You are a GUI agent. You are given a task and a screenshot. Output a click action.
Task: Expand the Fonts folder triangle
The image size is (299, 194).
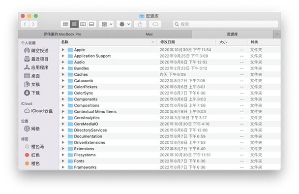tap(63, 161)
